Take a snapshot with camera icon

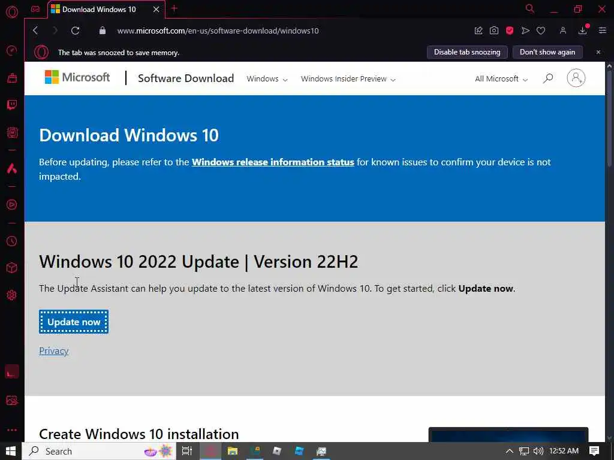(494, 31)
